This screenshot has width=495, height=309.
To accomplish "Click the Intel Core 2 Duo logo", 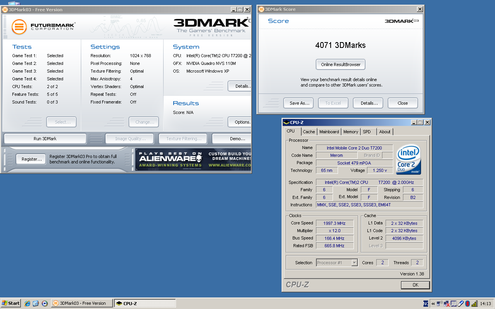I will (x=409, y=159).
